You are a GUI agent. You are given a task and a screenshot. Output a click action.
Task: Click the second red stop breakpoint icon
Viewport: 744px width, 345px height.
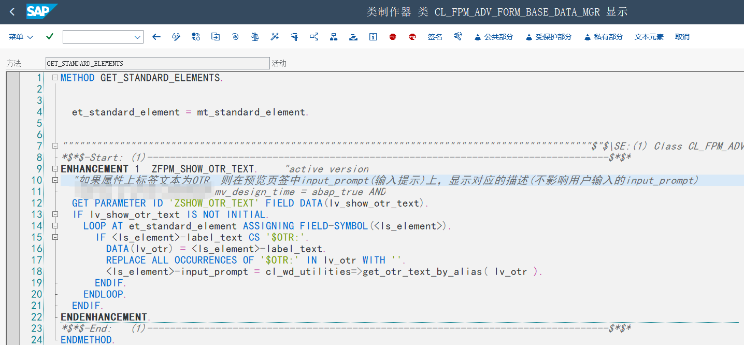tap(412, 37)
